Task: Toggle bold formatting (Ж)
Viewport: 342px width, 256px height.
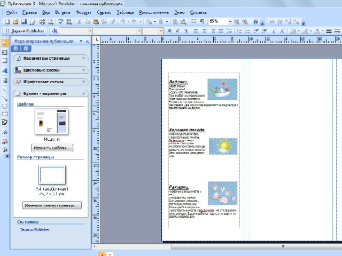Action: click(170, 31)
